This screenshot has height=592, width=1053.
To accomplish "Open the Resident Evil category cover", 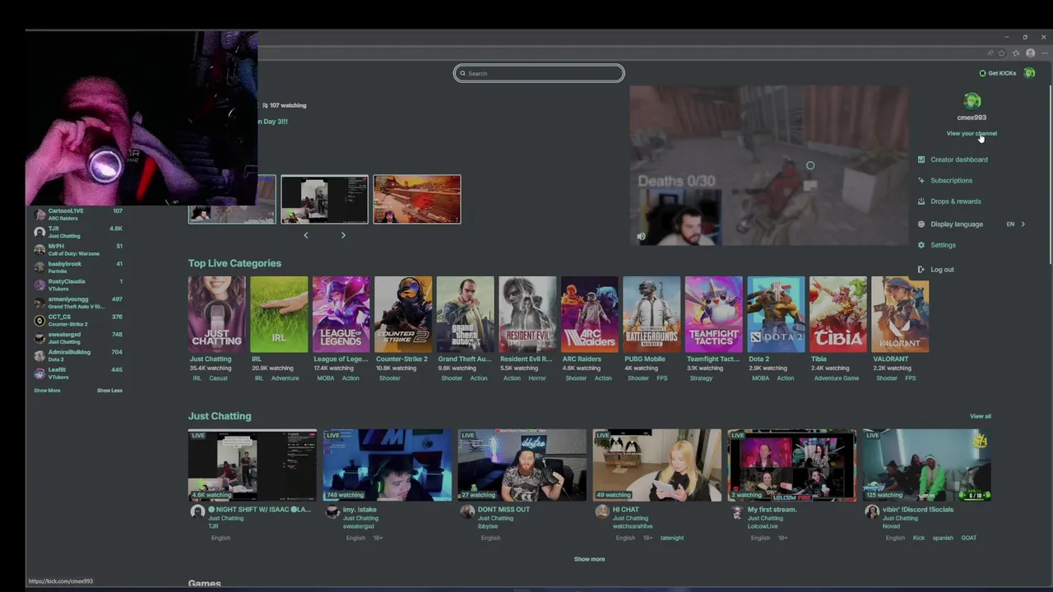I will click(527, 314).
